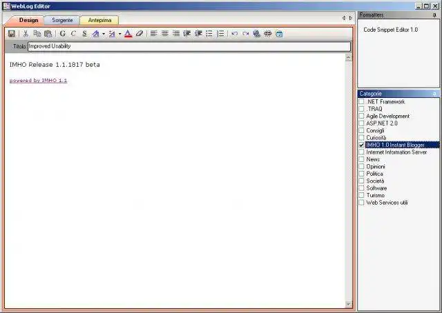
Task: Open the font size dropdown arrow
Action: click(119, 34)
